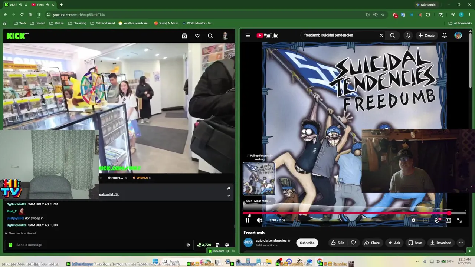Open Kick user profile avatar
This screenshot has width=475, height=267.
coord(225,36)
